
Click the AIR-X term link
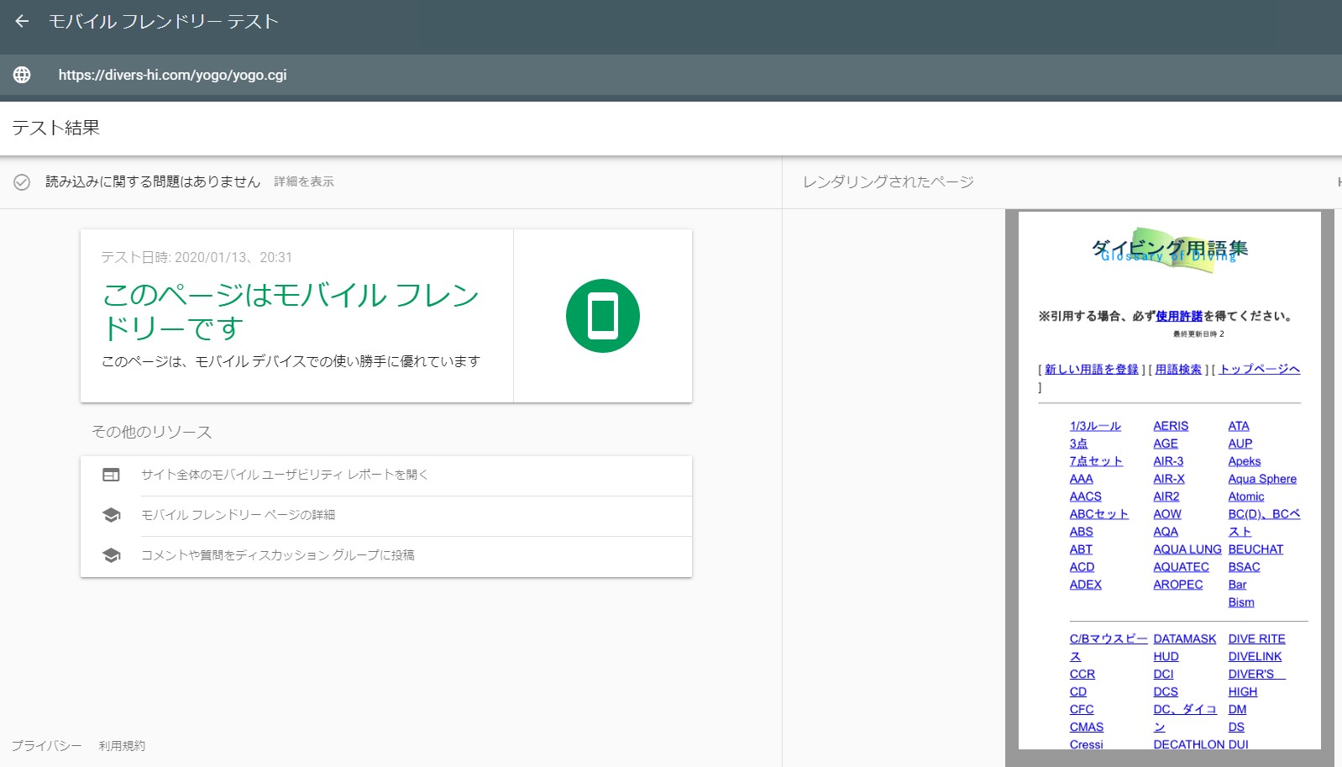[1169, 479]
